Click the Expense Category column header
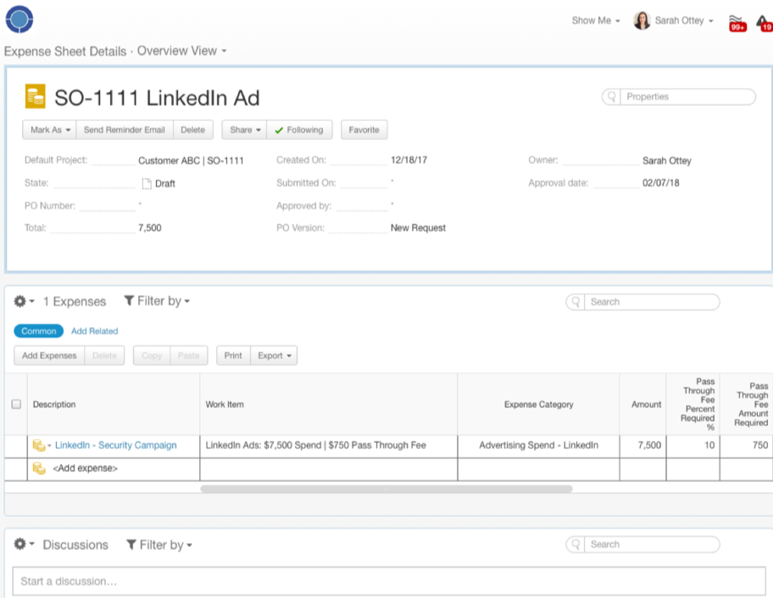Viewport: 773px width, 598px height. pyautogui.click(x=539, y=404)
